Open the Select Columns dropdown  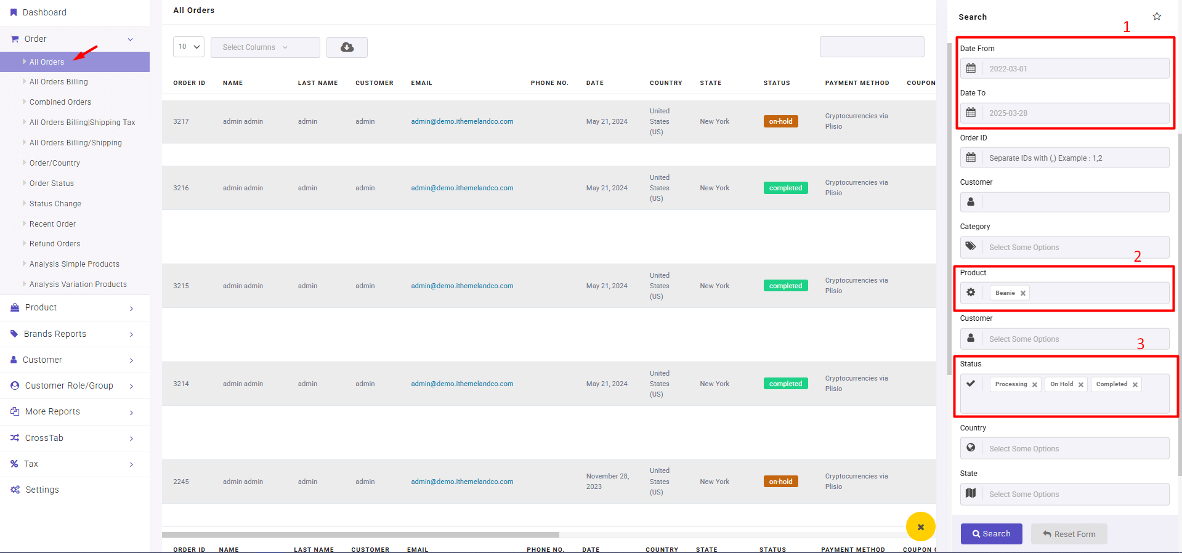pyautogui.click(x=265, y=47)
